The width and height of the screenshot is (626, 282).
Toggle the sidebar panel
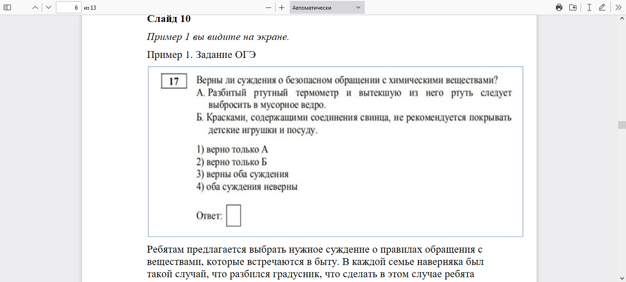[x=7, y=7]
